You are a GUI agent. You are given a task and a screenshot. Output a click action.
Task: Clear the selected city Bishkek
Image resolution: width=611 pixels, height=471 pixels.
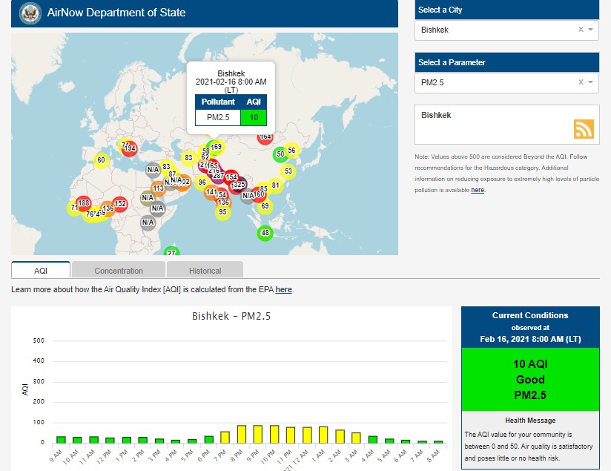pyautogui.click(x=581, y=30)
